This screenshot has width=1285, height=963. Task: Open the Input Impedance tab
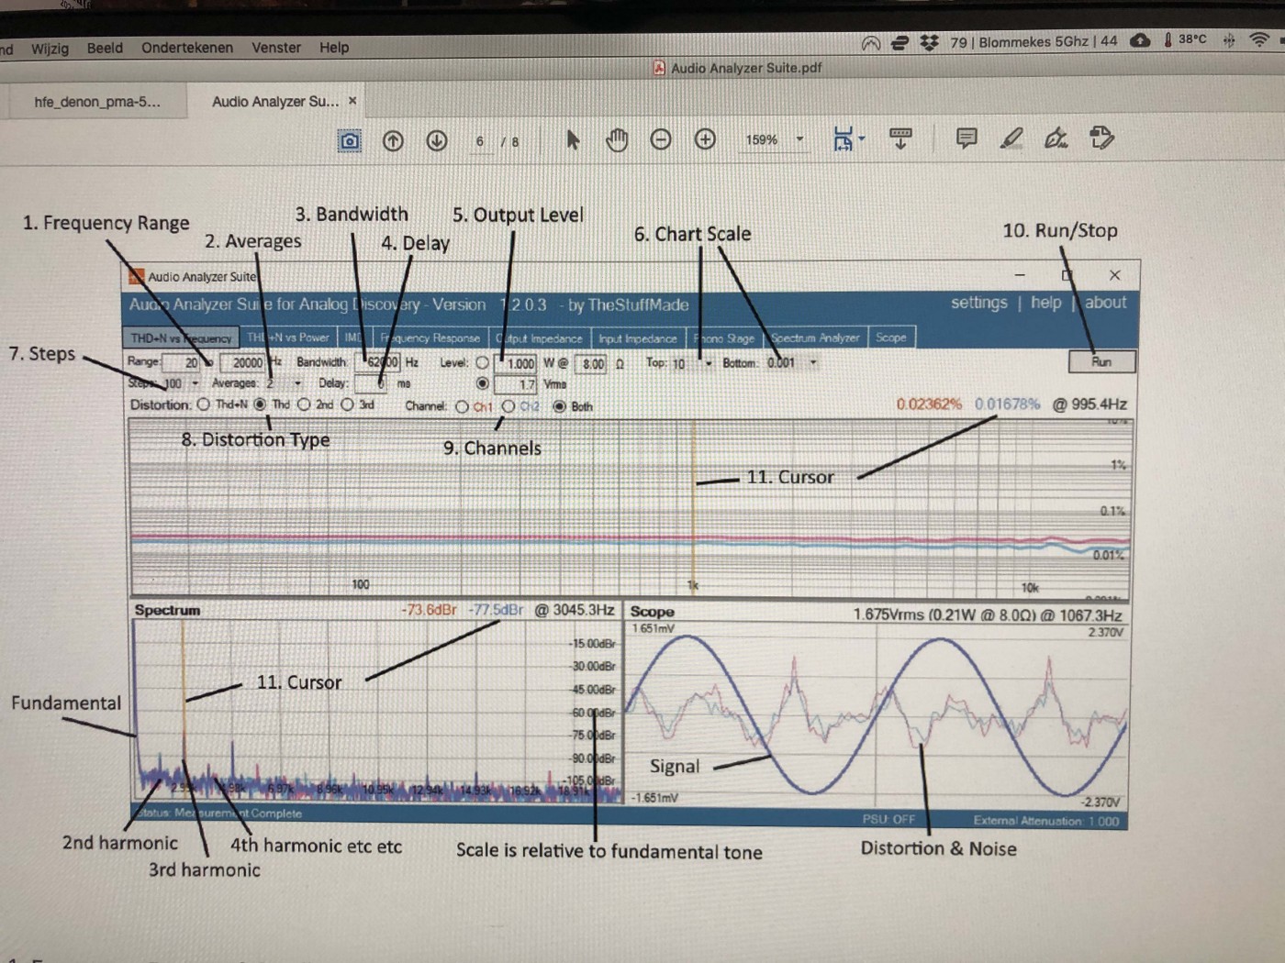pyautogui.click(x=638, y=338)
